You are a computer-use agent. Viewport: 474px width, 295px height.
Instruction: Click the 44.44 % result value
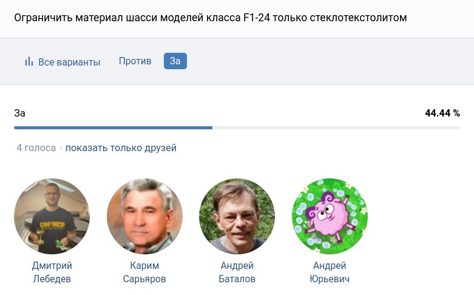coord(442,113)
